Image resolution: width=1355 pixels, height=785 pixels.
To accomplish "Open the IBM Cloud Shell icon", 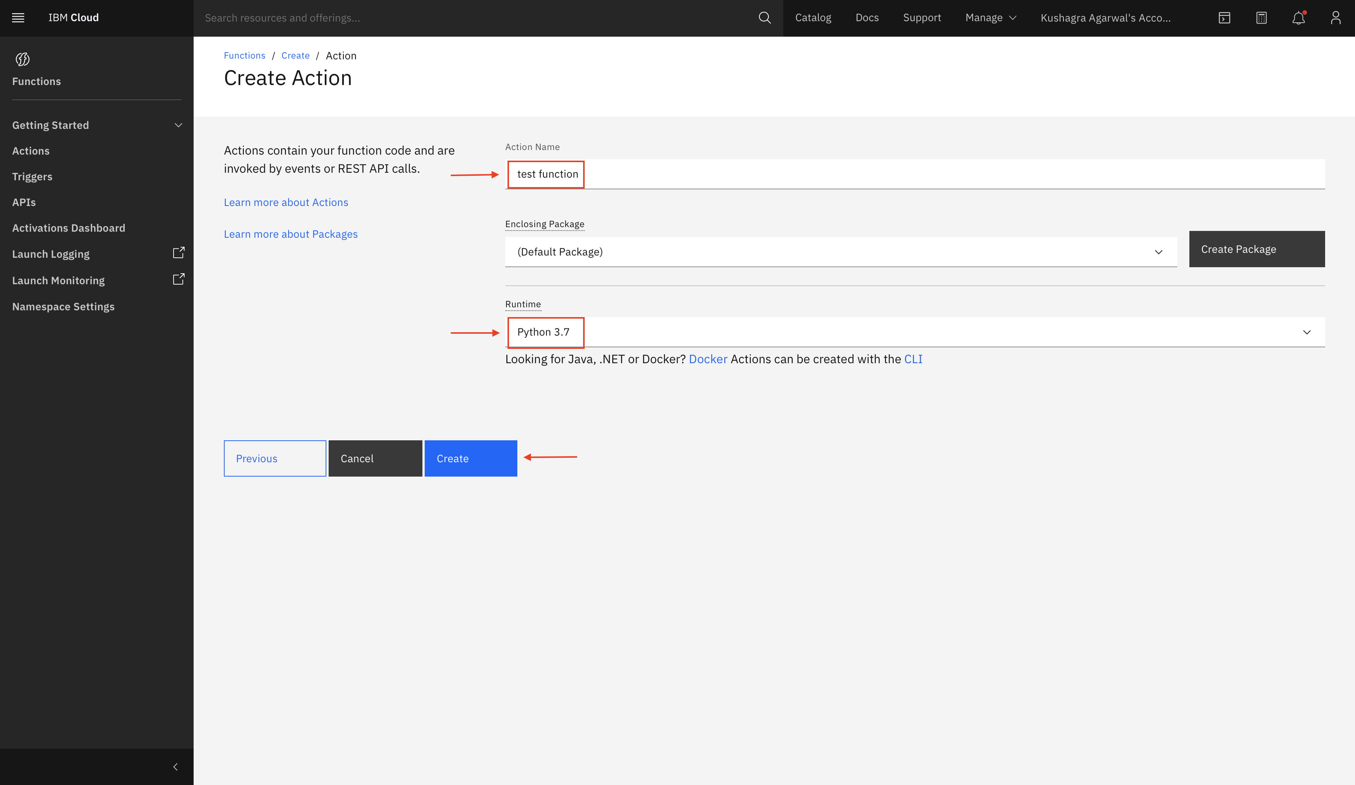I will point(1224,18).
